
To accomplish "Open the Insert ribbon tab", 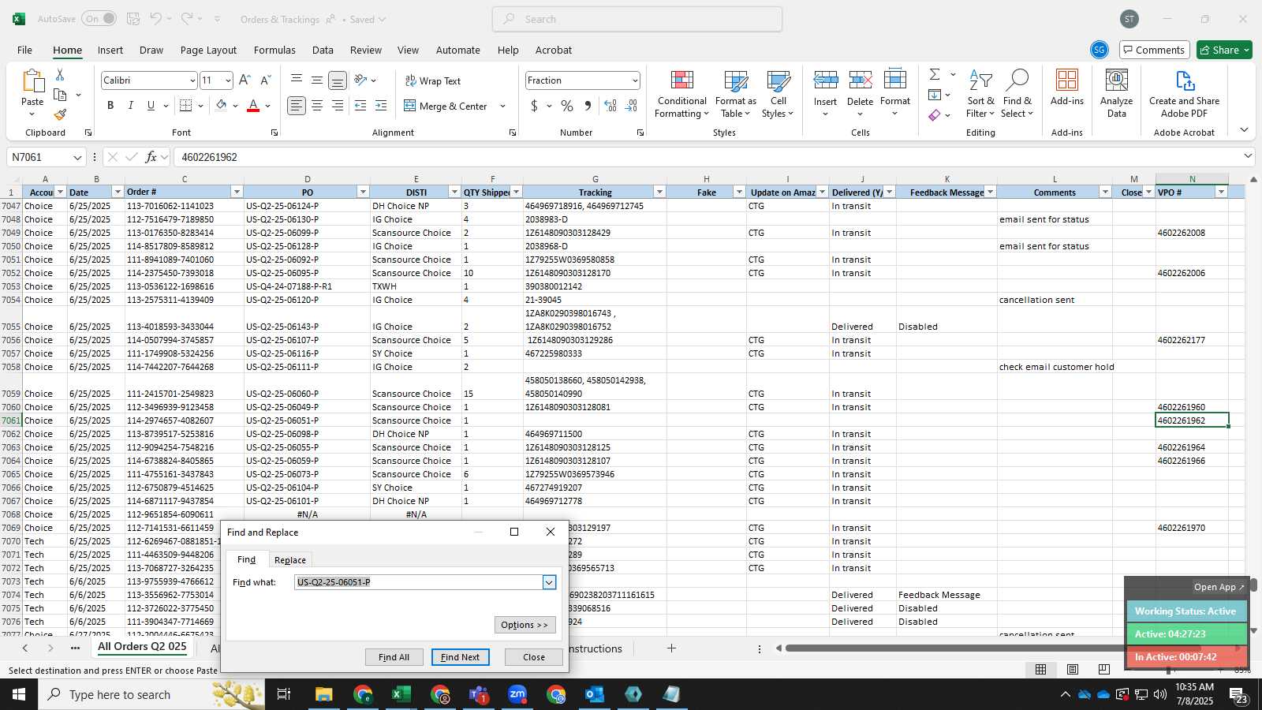I will click(110, 50).
